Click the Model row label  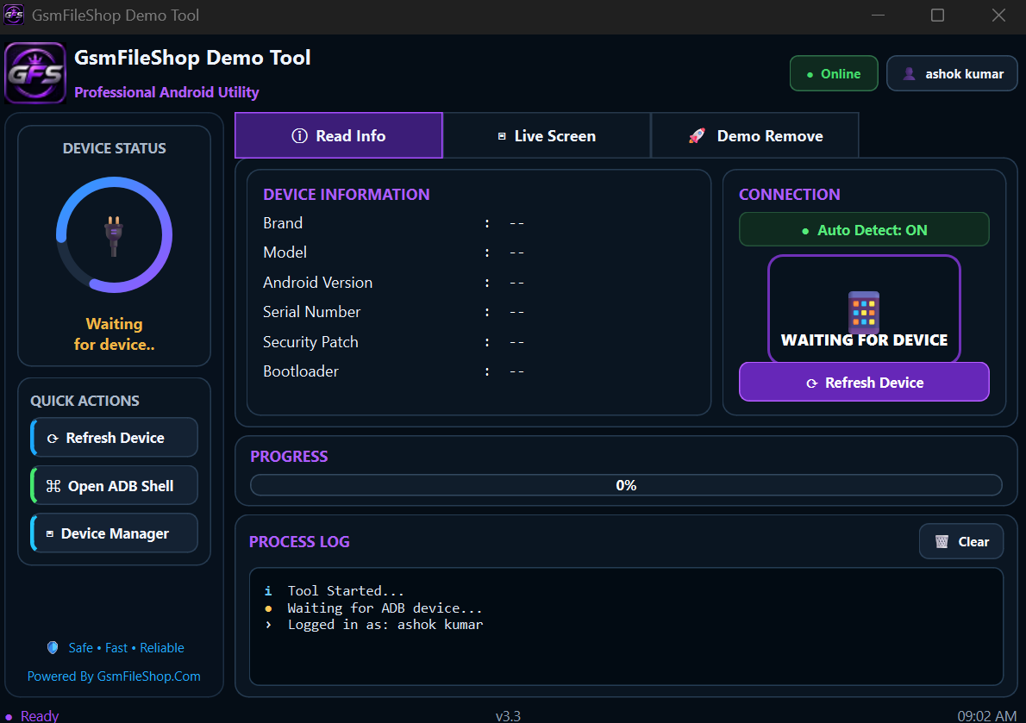pyautogui.click(x=285, y=252)
